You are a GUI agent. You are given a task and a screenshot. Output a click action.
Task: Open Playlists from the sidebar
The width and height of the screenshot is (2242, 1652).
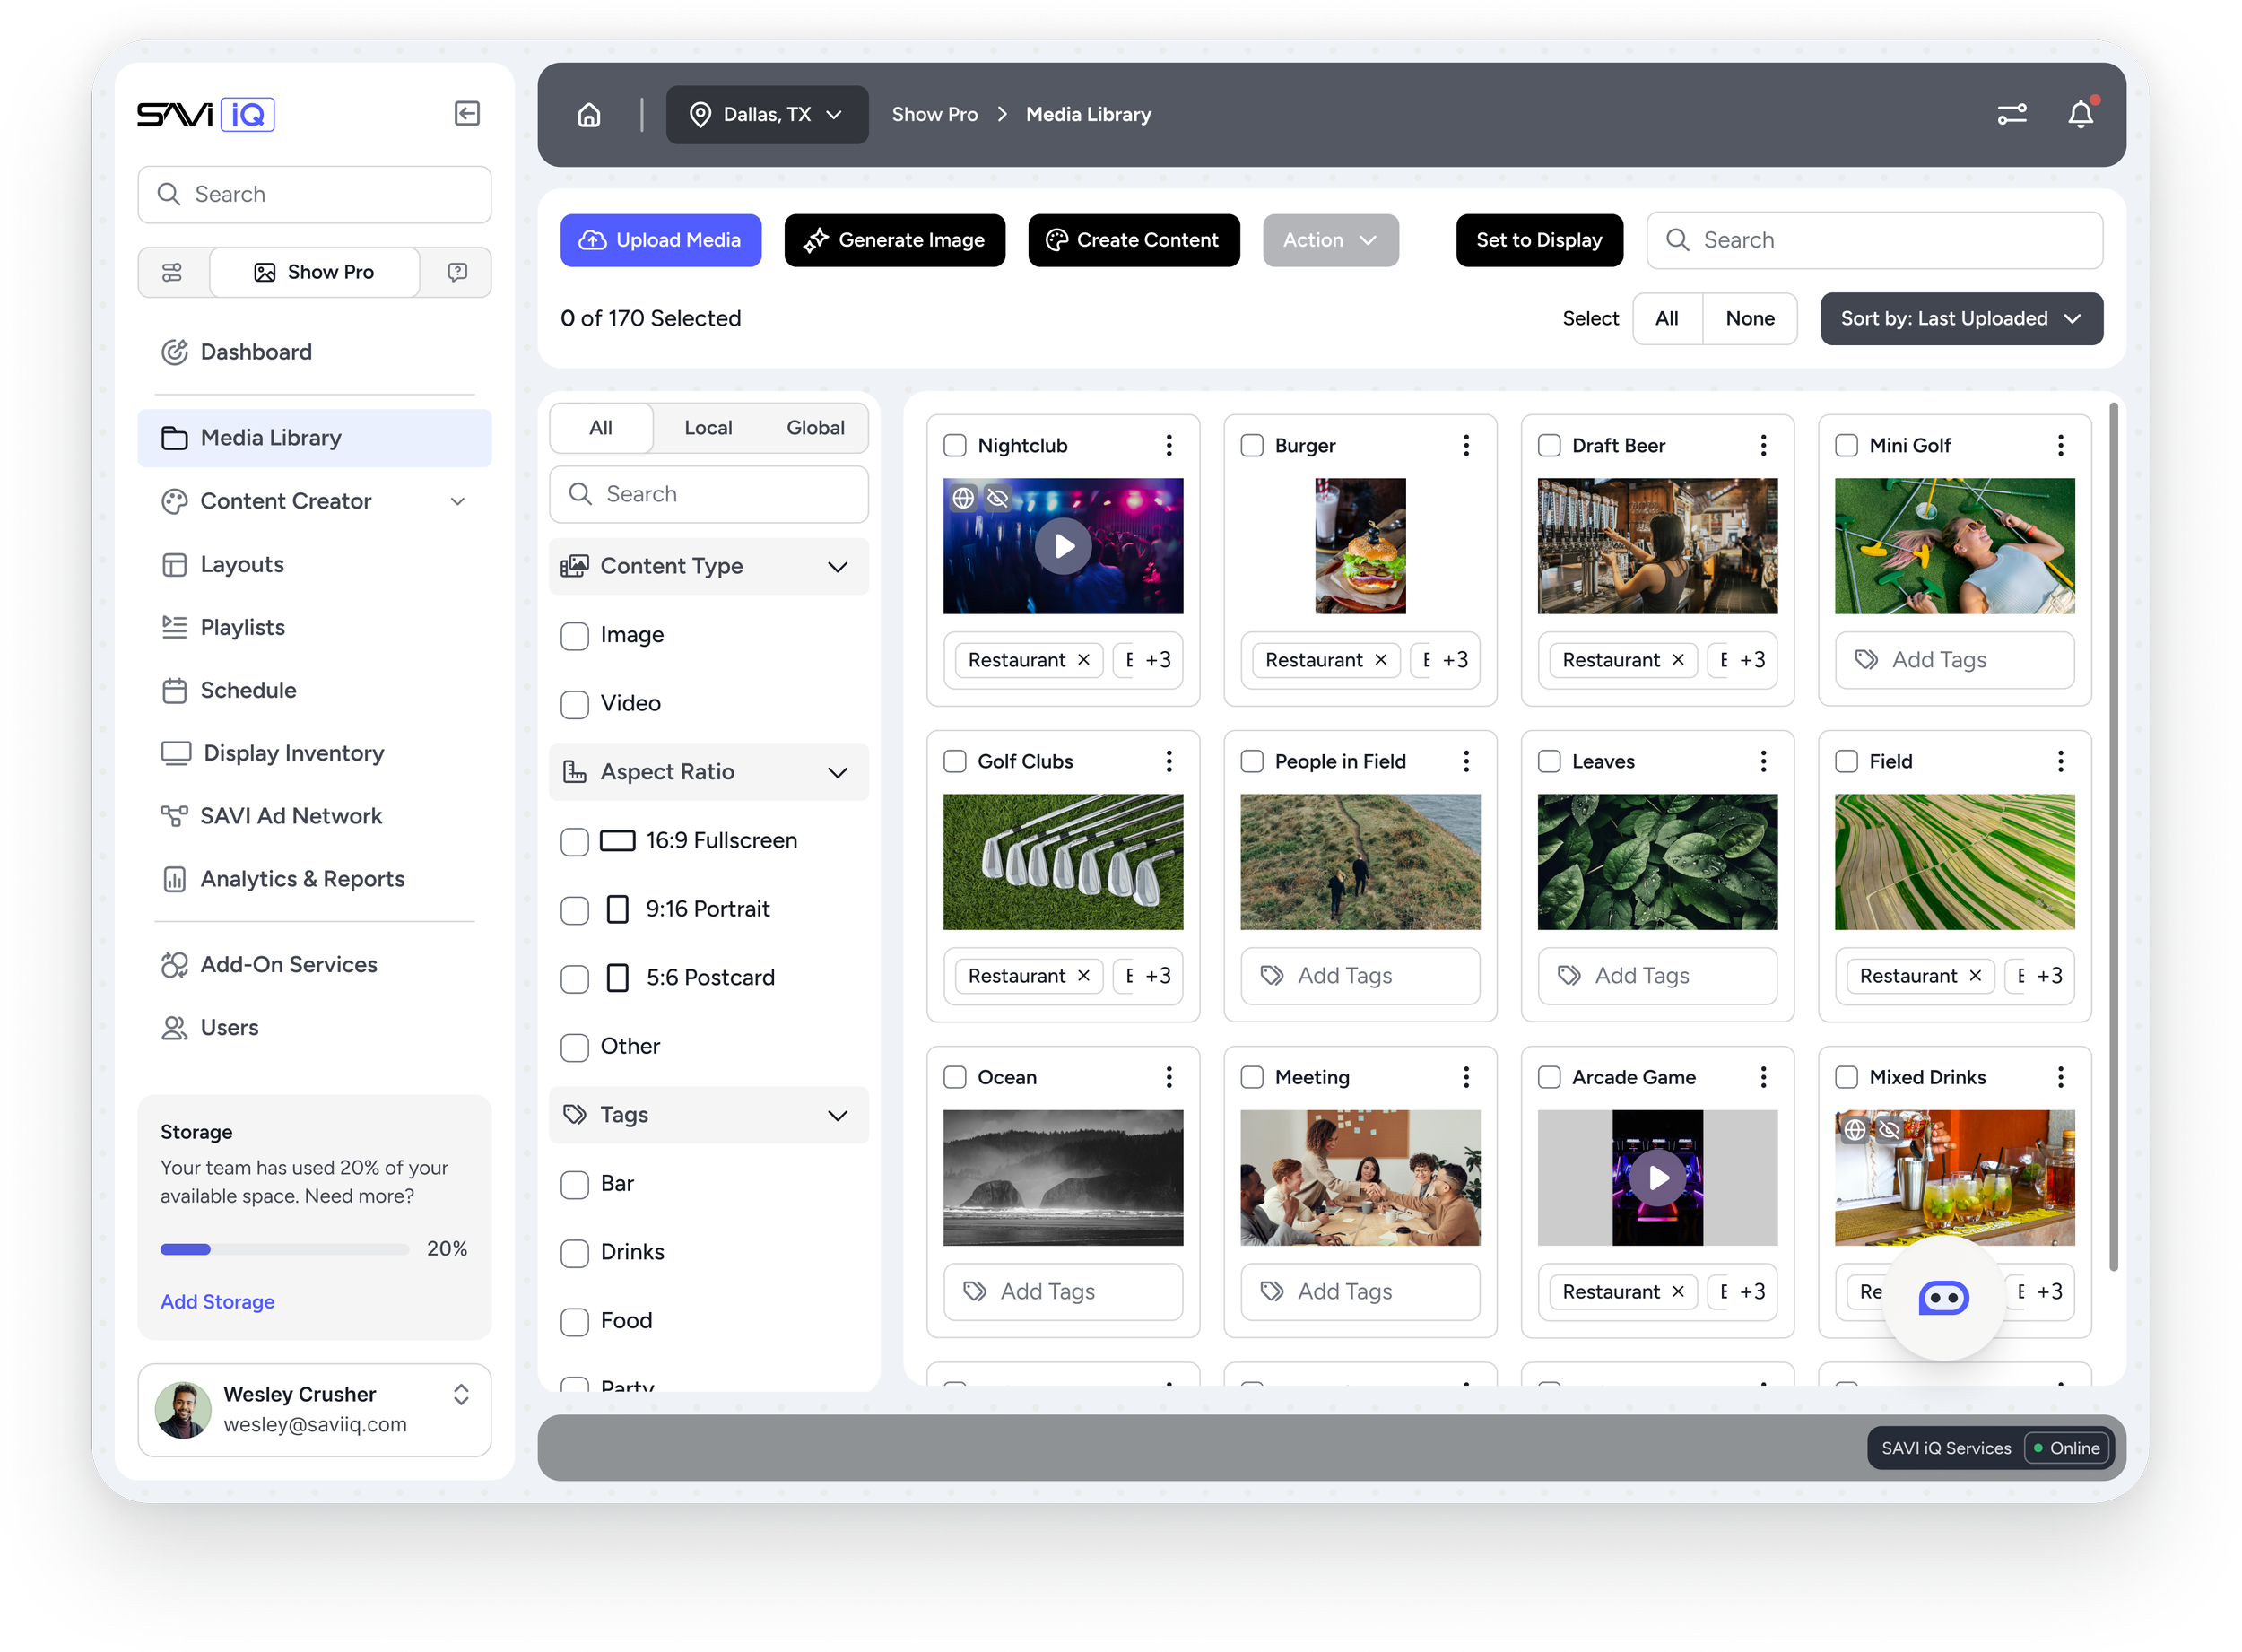coord(243,627)
